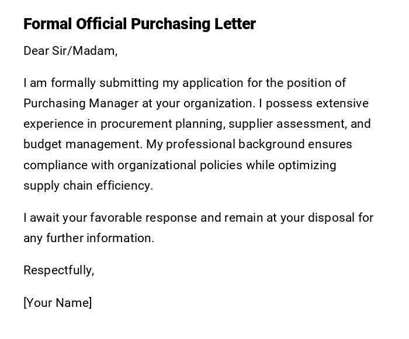Click the "Dear Sir/Madam," salutation
409x339 pixels.
tap(70, 51)
